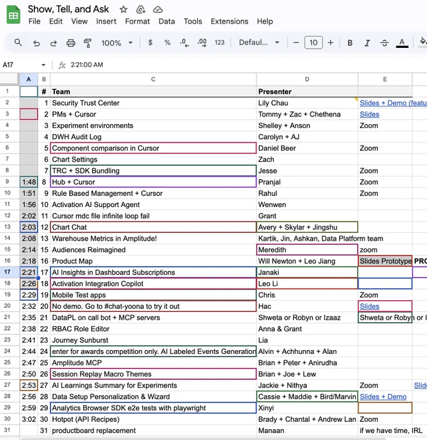Select cell Session Replay Macro Themes

(x=153, y=374)
